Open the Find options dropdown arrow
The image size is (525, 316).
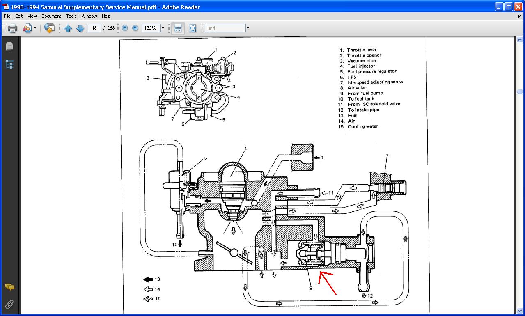pos(248,28)
